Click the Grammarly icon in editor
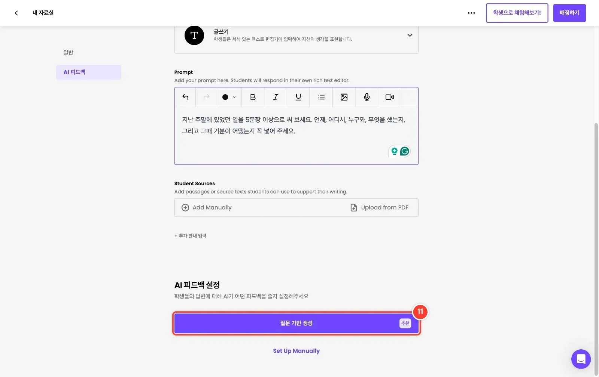599x377 pixels. 405,151
